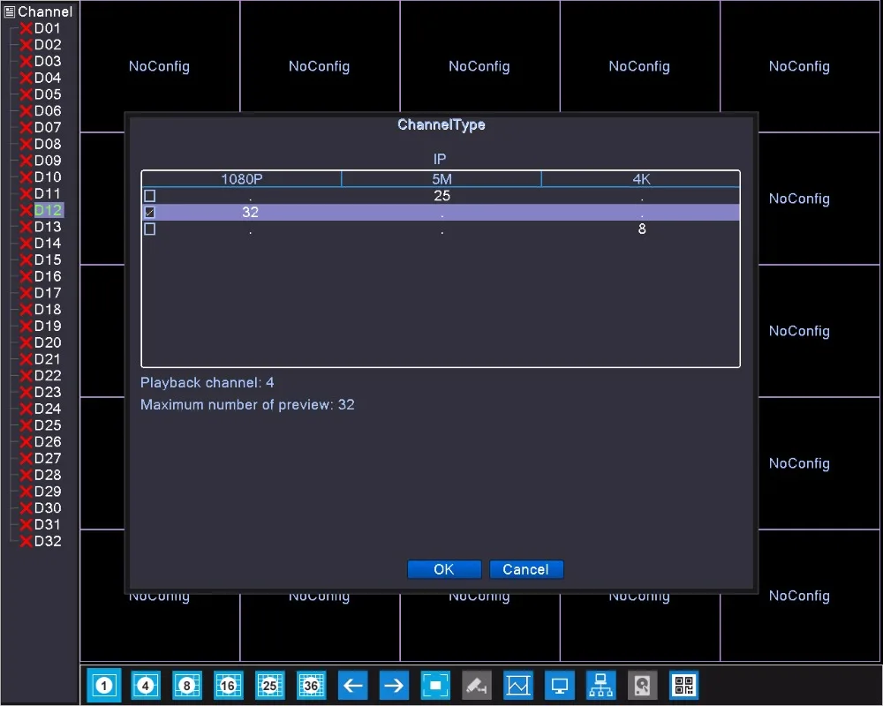Uncheck the 1080P 32-channel mode checkbox
883x706 pixels.
point(150,213)
